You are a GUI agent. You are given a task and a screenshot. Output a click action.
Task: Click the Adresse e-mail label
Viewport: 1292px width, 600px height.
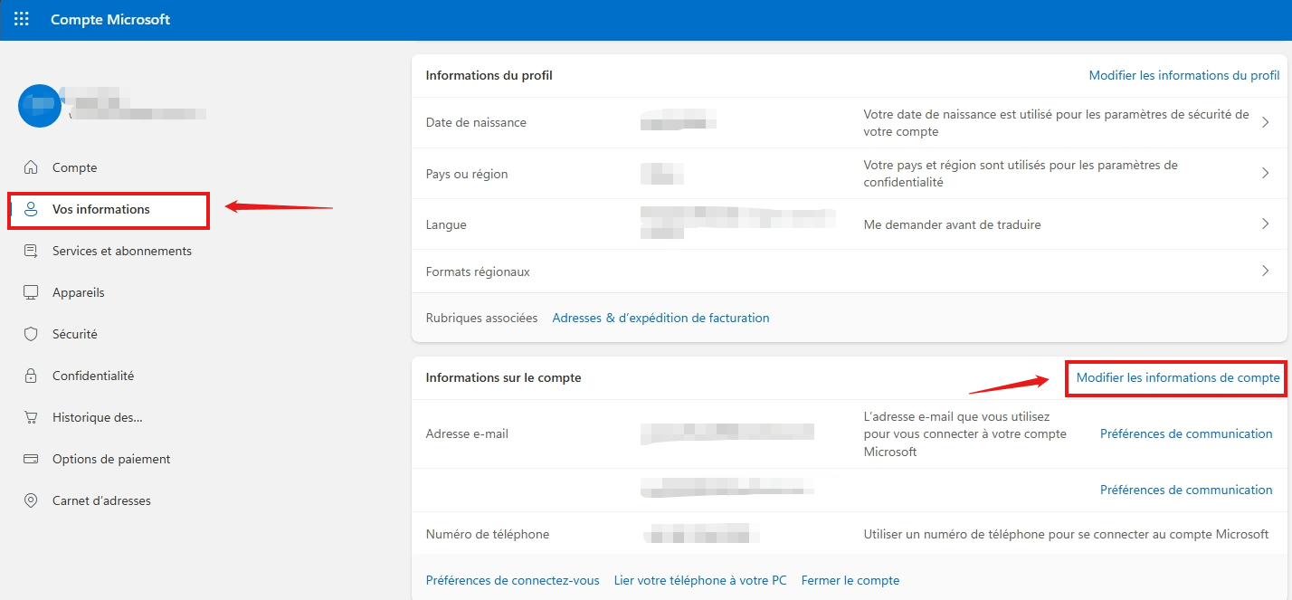pyautogui.click(x=467, y=433)
